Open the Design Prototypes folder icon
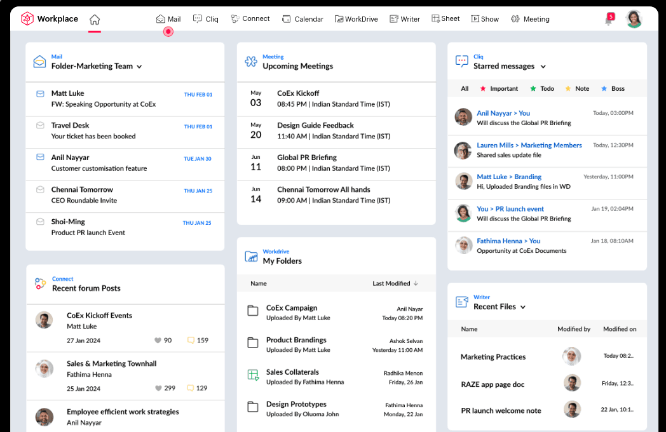Viewport: 666px width, 432px height. [x=253, y=407]
